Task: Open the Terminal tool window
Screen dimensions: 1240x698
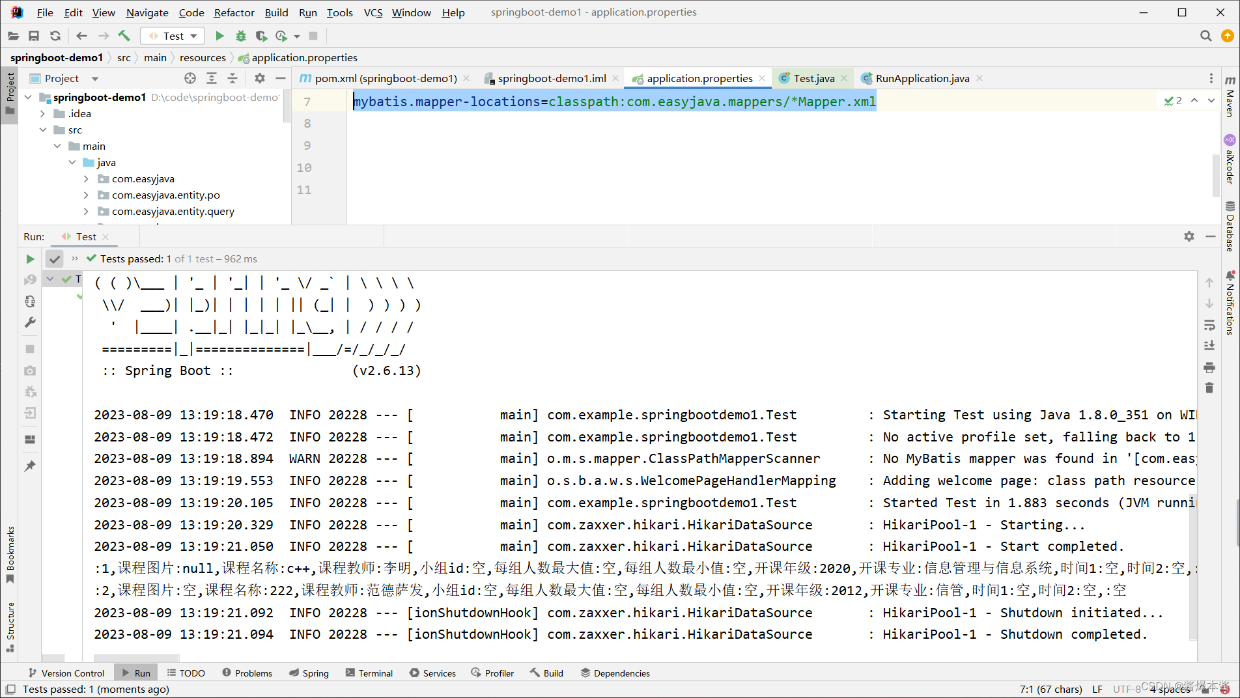Action: 369,673
